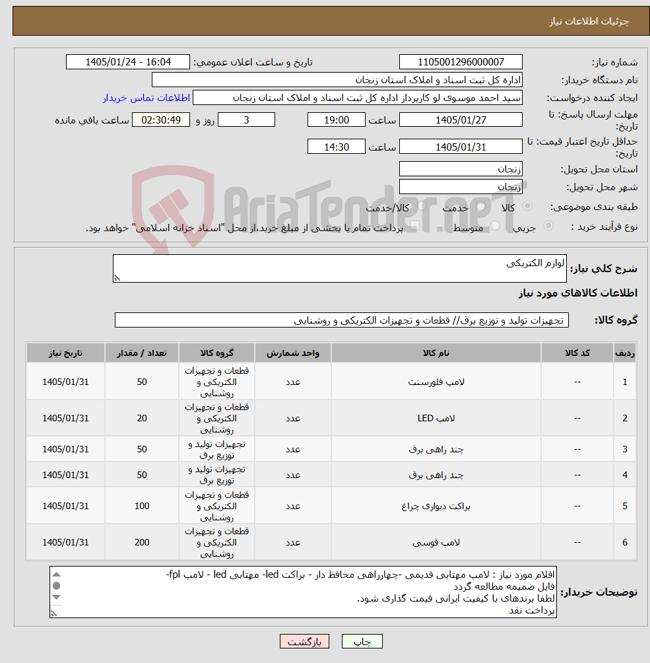
Task: Select the خدمت radio button
Action: pos(480,206)
